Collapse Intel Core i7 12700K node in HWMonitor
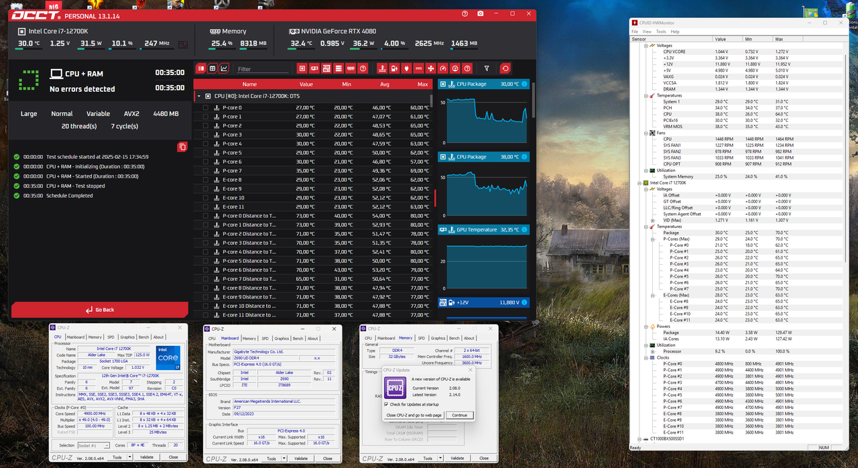 641,182
